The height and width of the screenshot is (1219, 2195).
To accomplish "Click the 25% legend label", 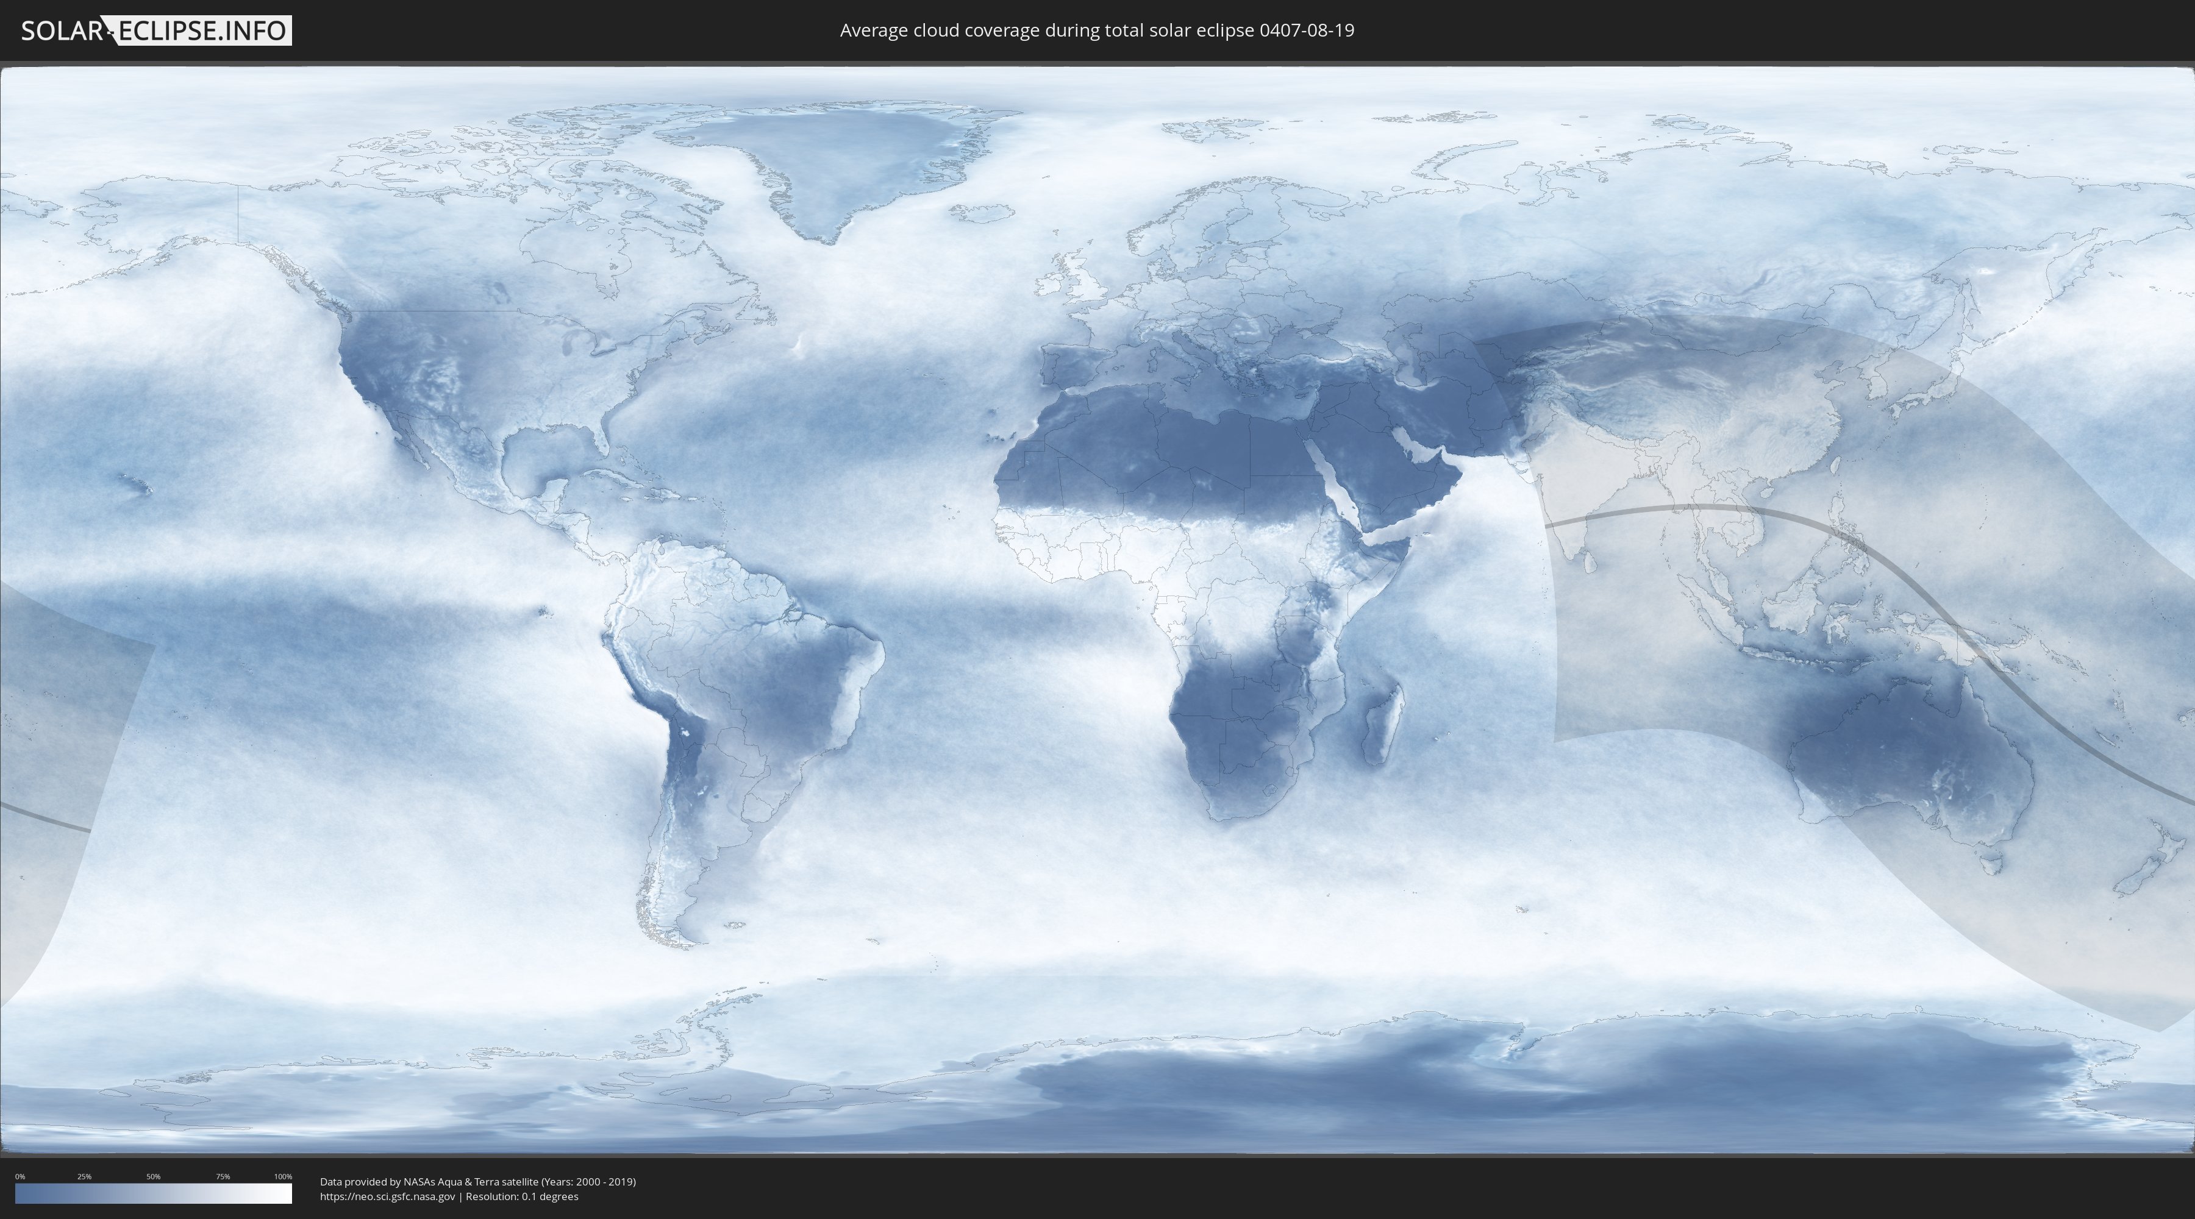I will pos(84,1176).
